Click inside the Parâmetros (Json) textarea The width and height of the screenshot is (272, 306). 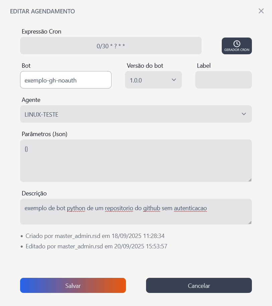(x=136, y=160)
